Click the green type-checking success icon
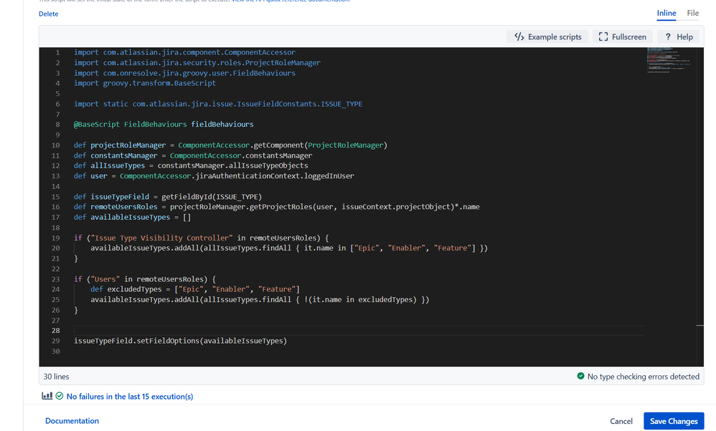 coord(580,376)
